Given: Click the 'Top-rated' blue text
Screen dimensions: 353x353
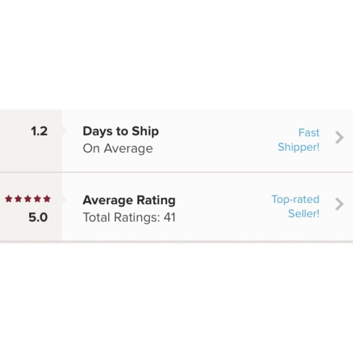Looking at the screenshot, I should click(295, 199).
